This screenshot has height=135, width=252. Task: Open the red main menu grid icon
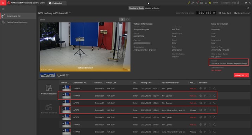coord(3,3)
